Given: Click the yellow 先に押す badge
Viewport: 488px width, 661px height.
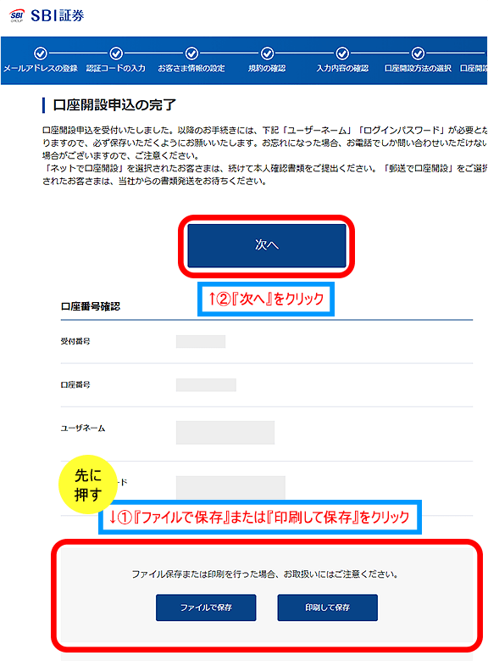Looking at the screenshot, I should tap(87, 485).
